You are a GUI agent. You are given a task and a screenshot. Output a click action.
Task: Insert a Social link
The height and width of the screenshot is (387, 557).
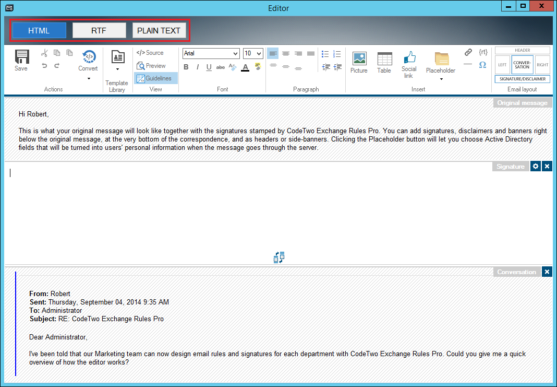point(409,64)
